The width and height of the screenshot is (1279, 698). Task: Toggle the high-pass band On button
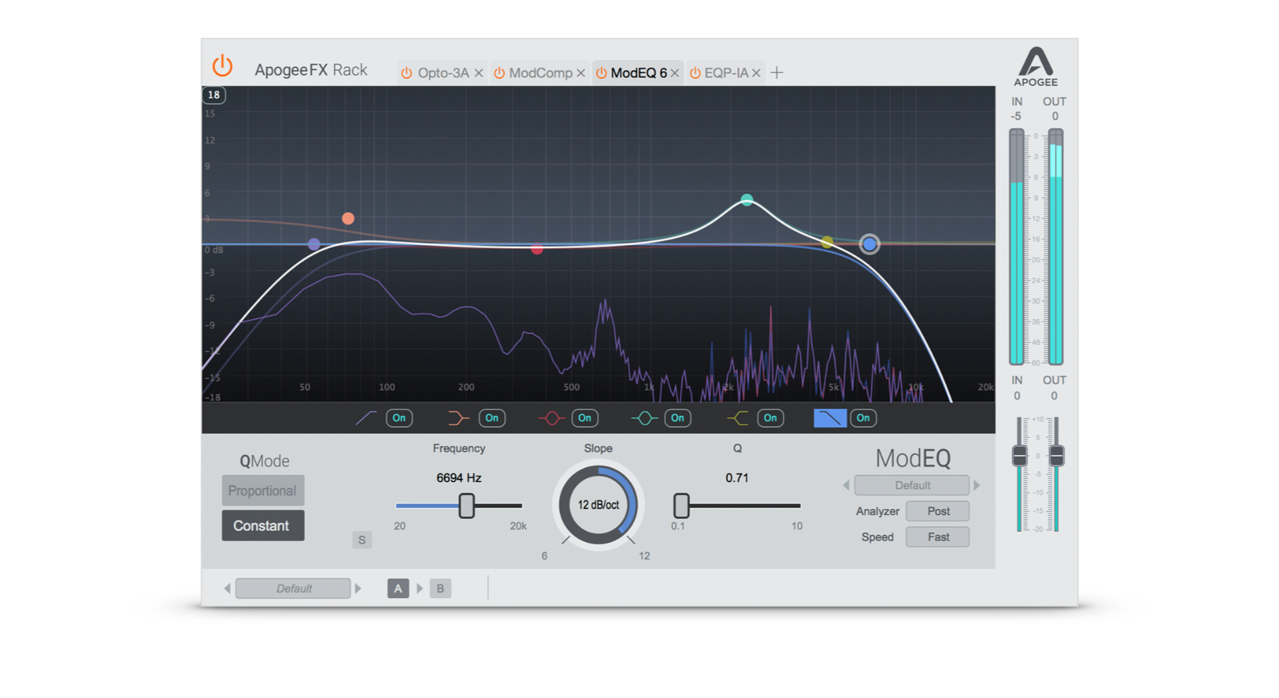[399, 418]
